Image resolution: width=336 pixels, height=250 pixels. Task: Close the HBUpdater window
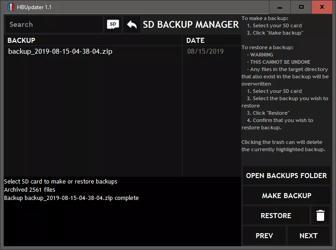(322, 7)
